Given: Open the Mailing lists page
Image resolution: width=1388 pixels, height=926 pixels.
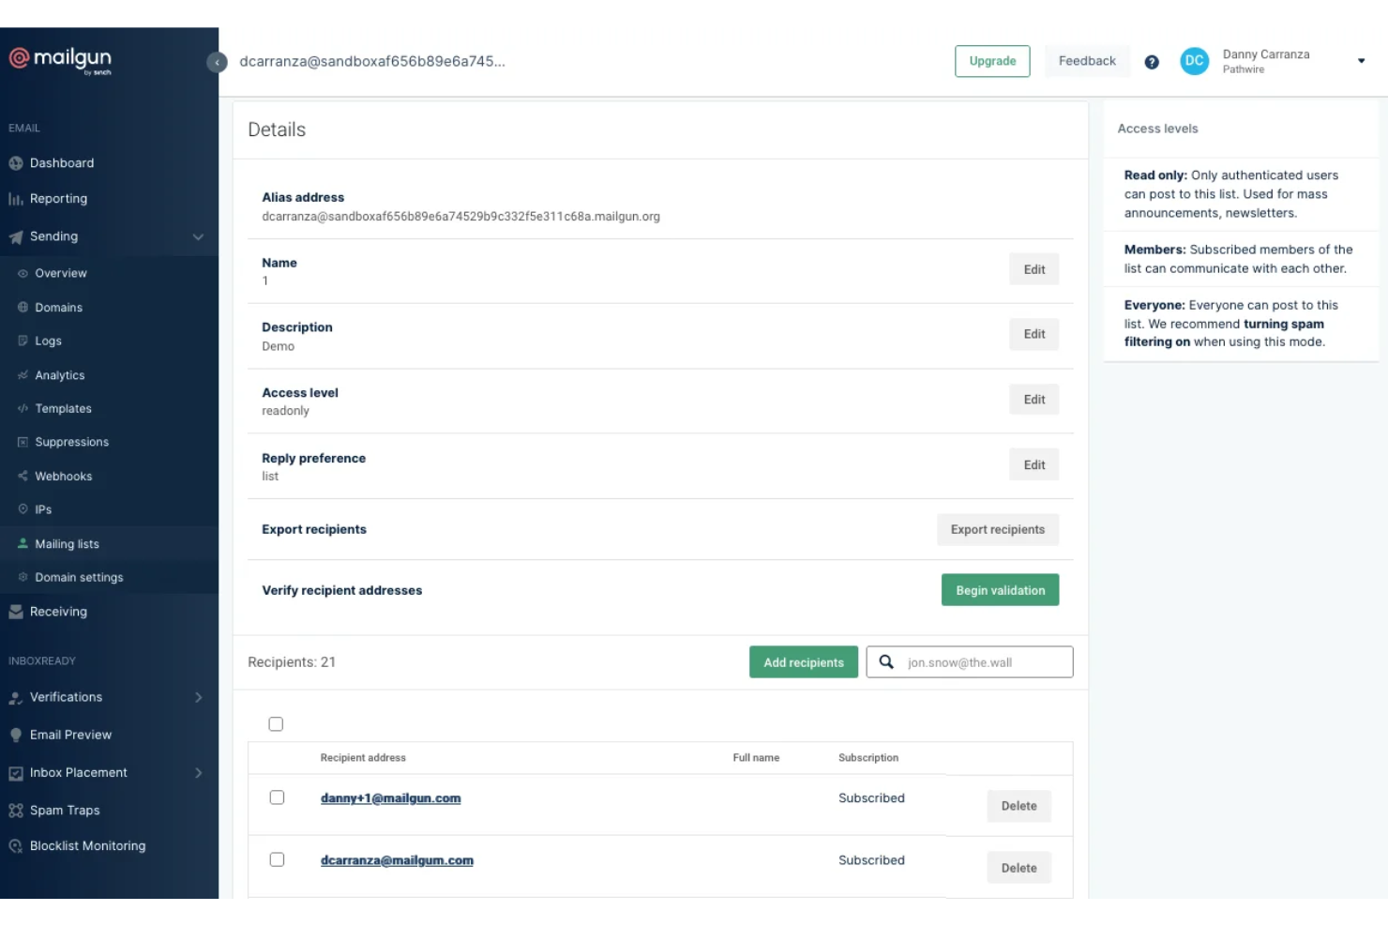Looking at the screenshot, I should point(68,543).
